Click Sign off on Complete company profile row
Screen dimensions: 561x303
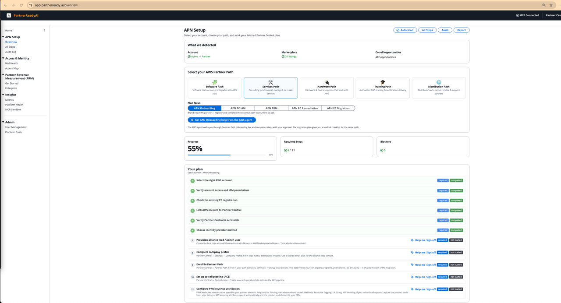point(431,253)
